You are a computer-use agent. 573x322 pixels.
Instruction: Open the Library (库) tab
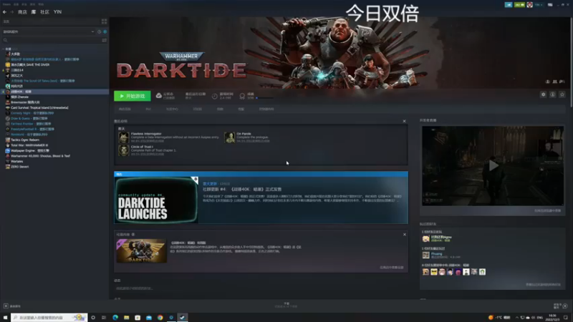(x=34, y=12)
